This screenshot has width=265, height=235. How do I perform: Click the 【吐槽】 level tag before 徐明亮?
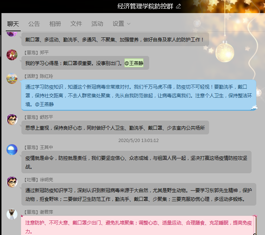31,180
